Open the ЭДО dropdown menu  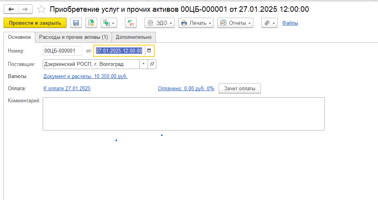160,23
